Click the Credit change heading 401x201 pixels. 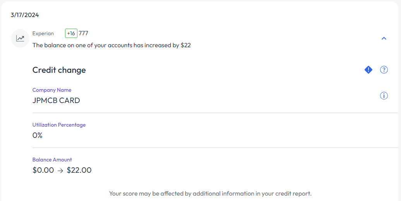point(59,70)
